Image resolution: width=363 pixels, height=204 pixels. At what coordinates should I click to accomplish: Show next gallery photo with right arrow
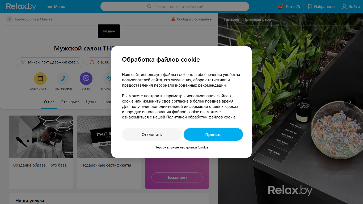click(350, 102)
